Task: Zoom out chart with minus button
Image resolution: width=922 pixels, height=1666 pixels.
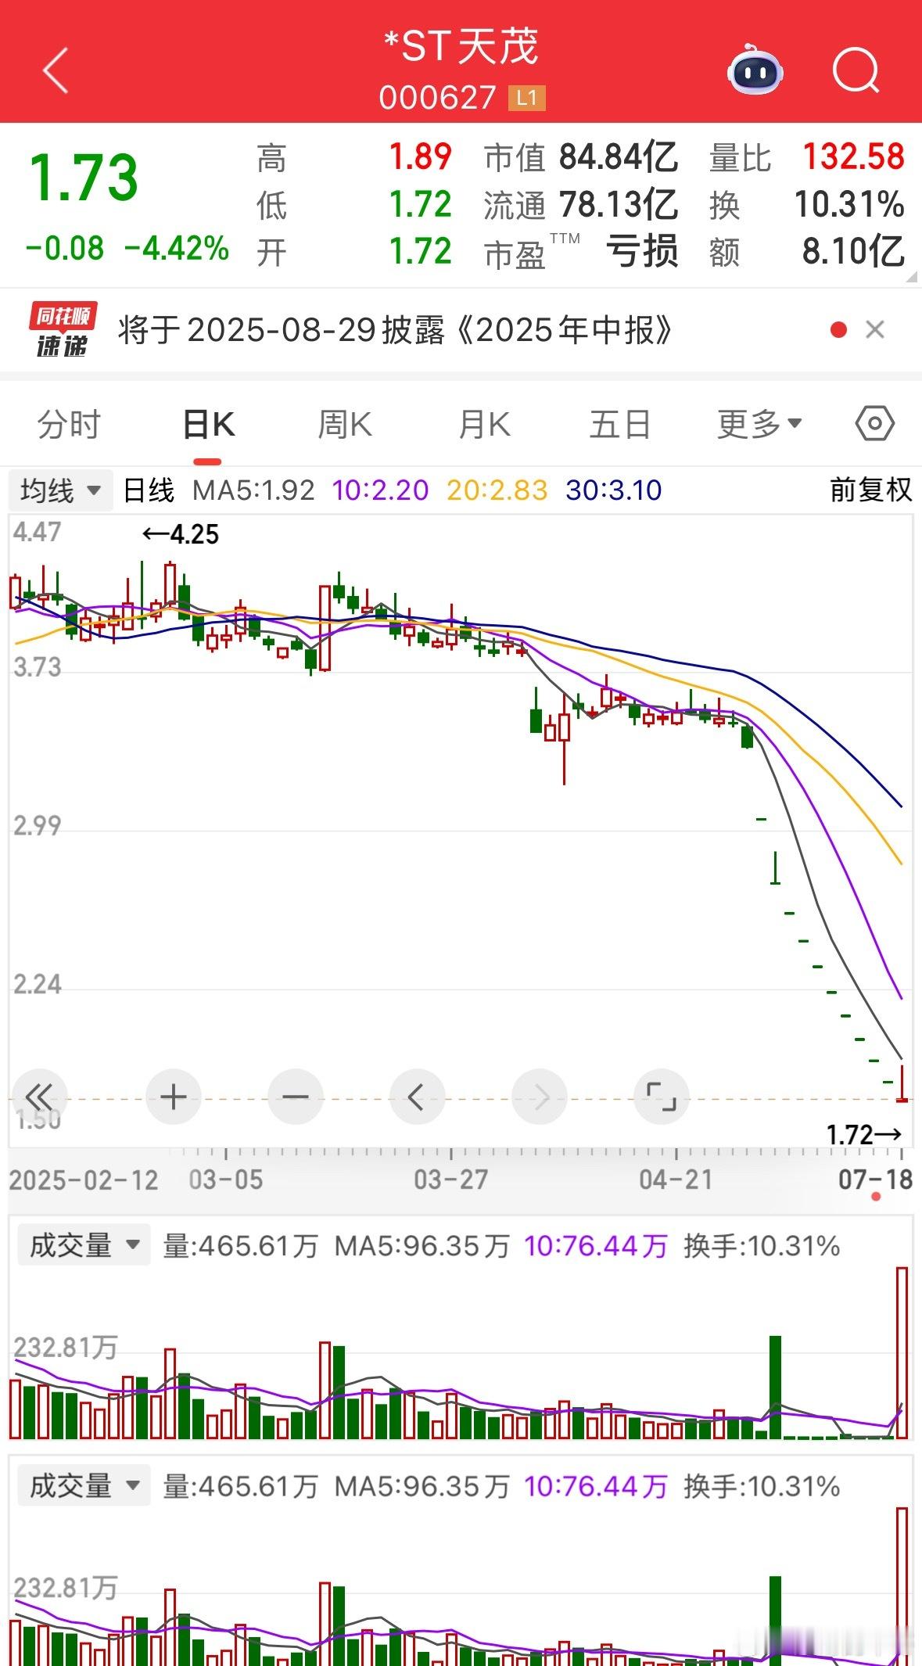Action: coord(296,1097)
